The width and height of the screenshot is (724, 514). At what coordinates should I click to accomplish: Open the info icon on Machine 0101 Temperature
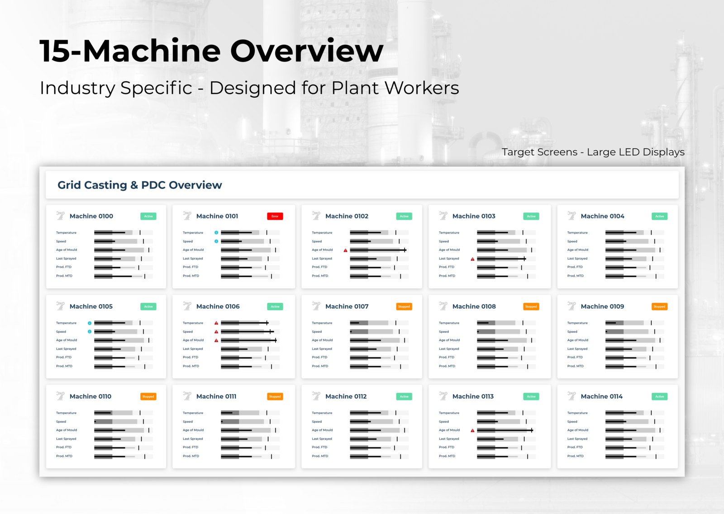click(216, 232)
